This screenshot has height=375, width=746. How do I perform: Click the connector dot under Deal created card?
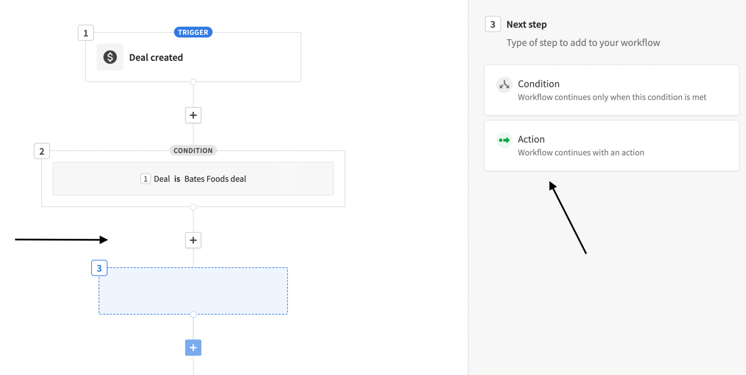(x=193, y=82)
